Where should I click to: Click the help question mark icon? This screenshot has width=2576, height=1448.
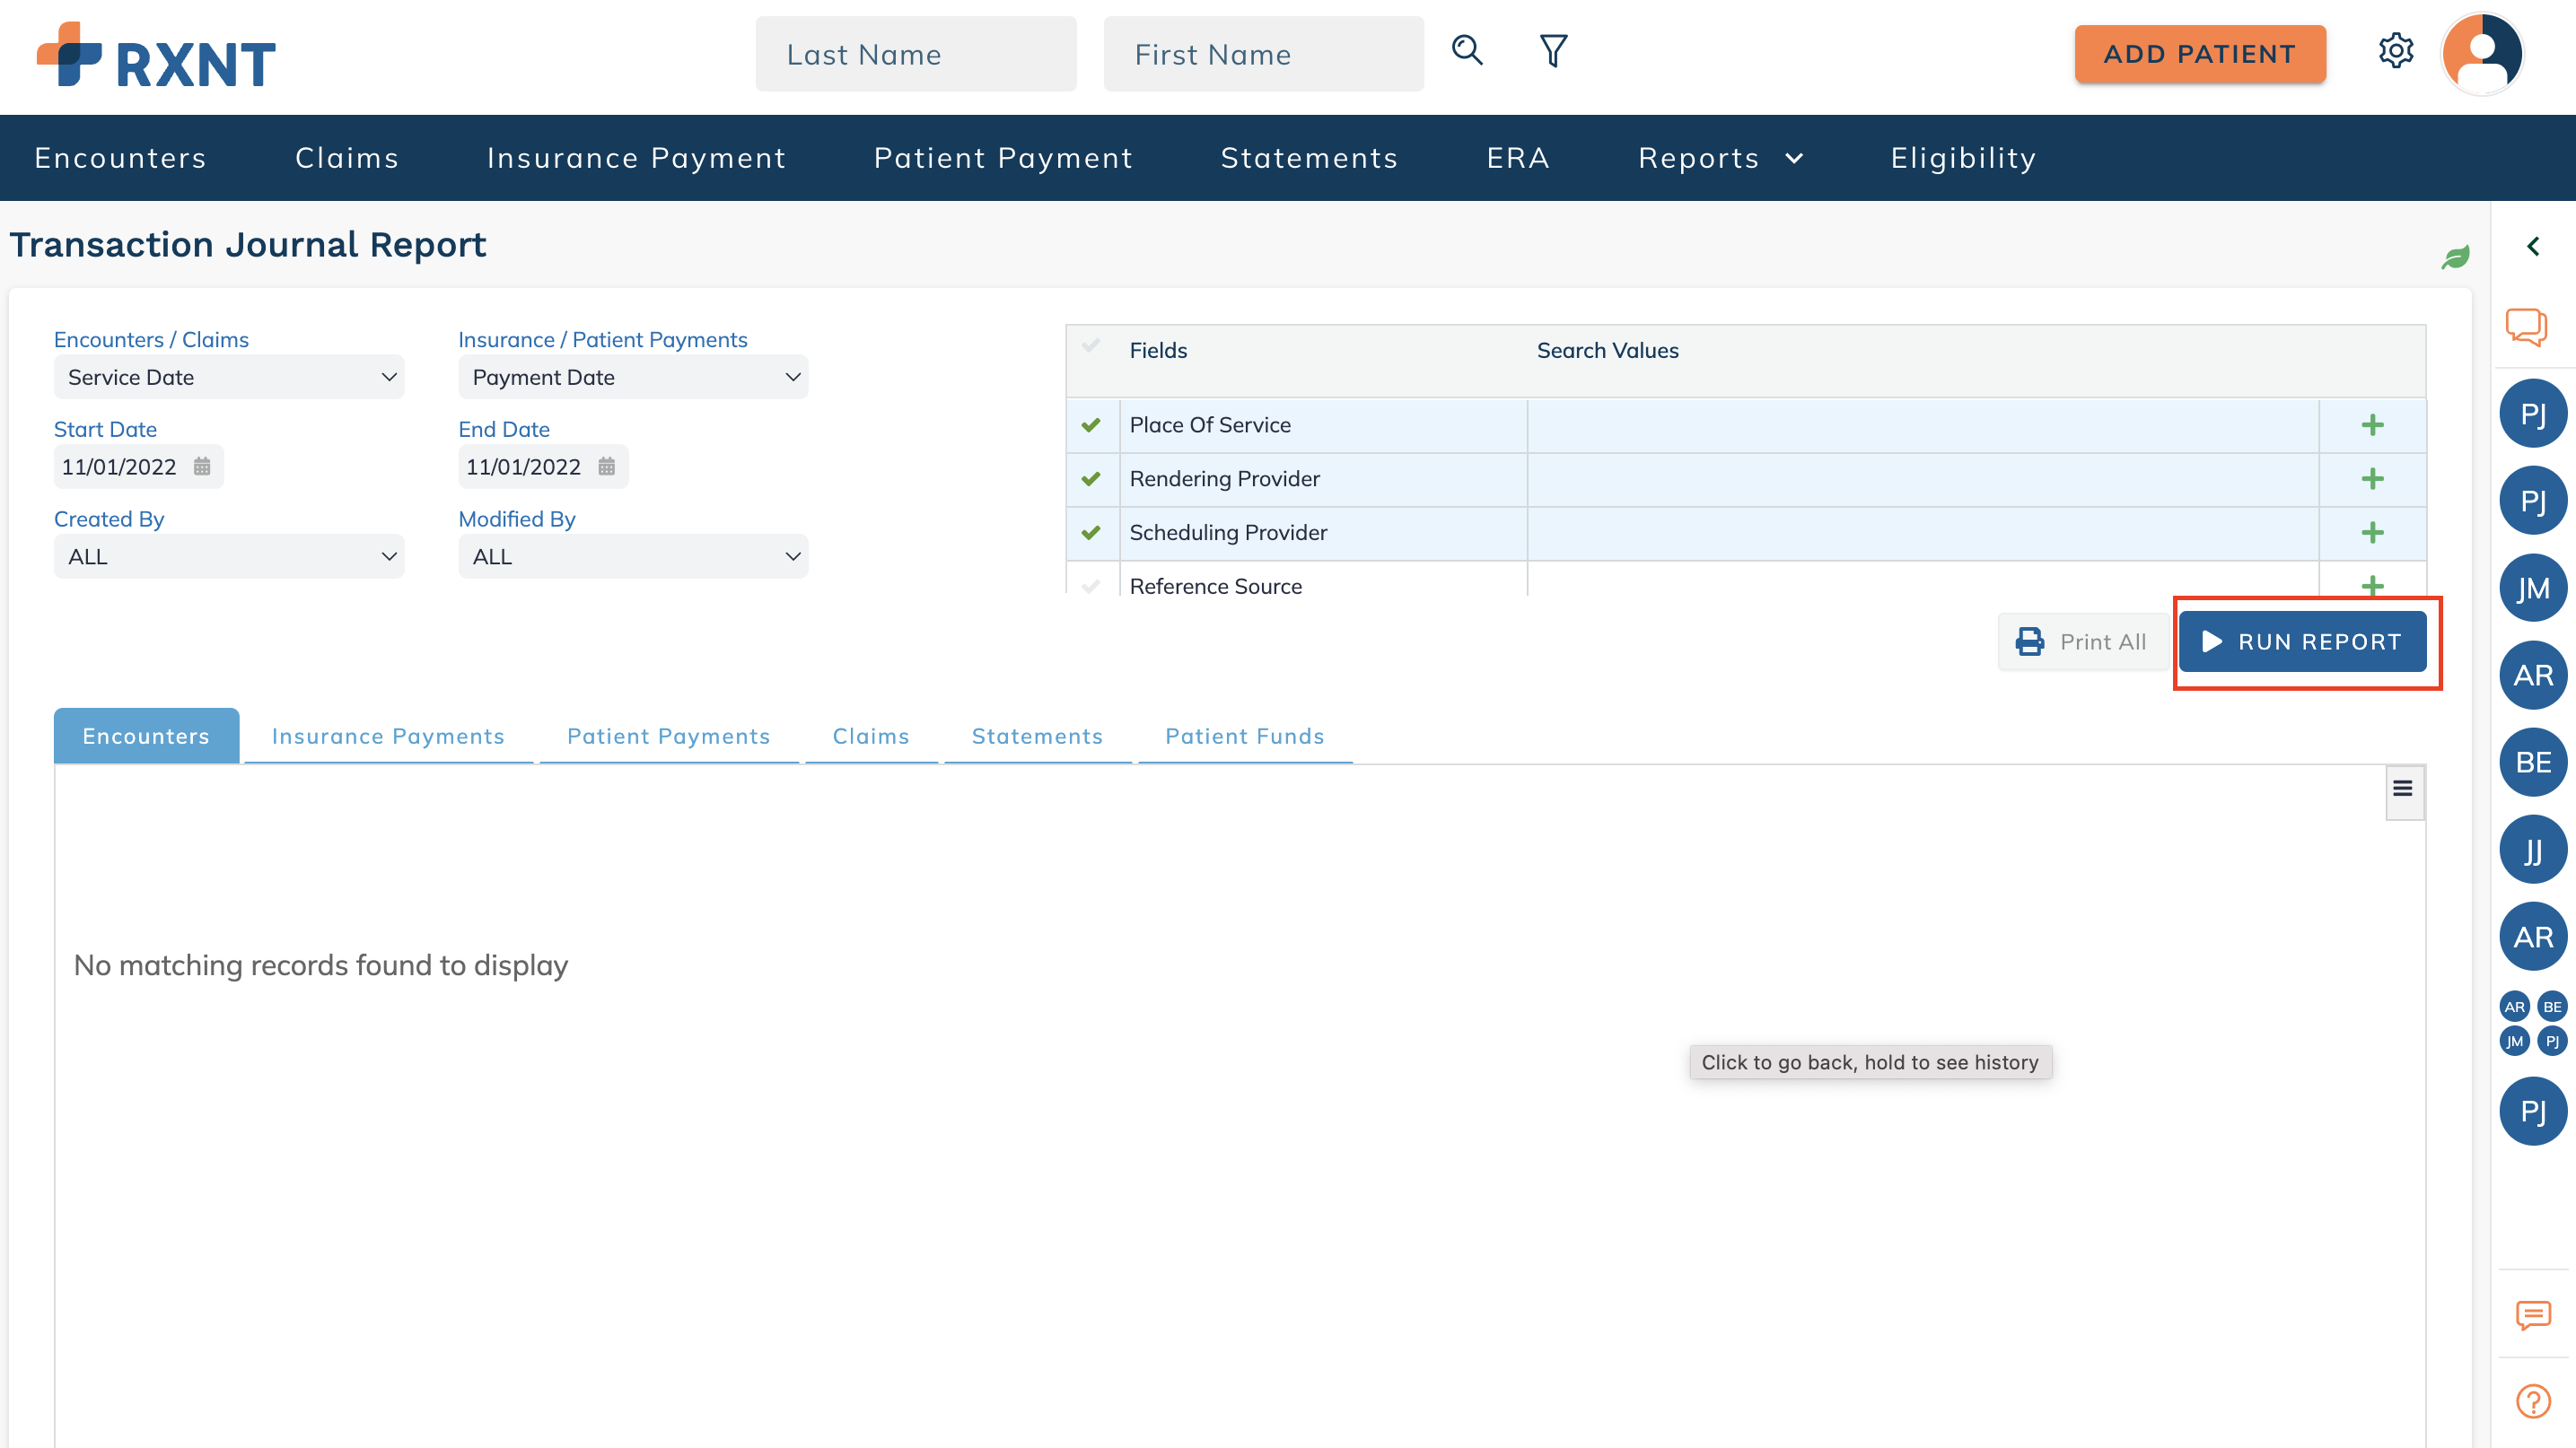click(2533, 1401)
